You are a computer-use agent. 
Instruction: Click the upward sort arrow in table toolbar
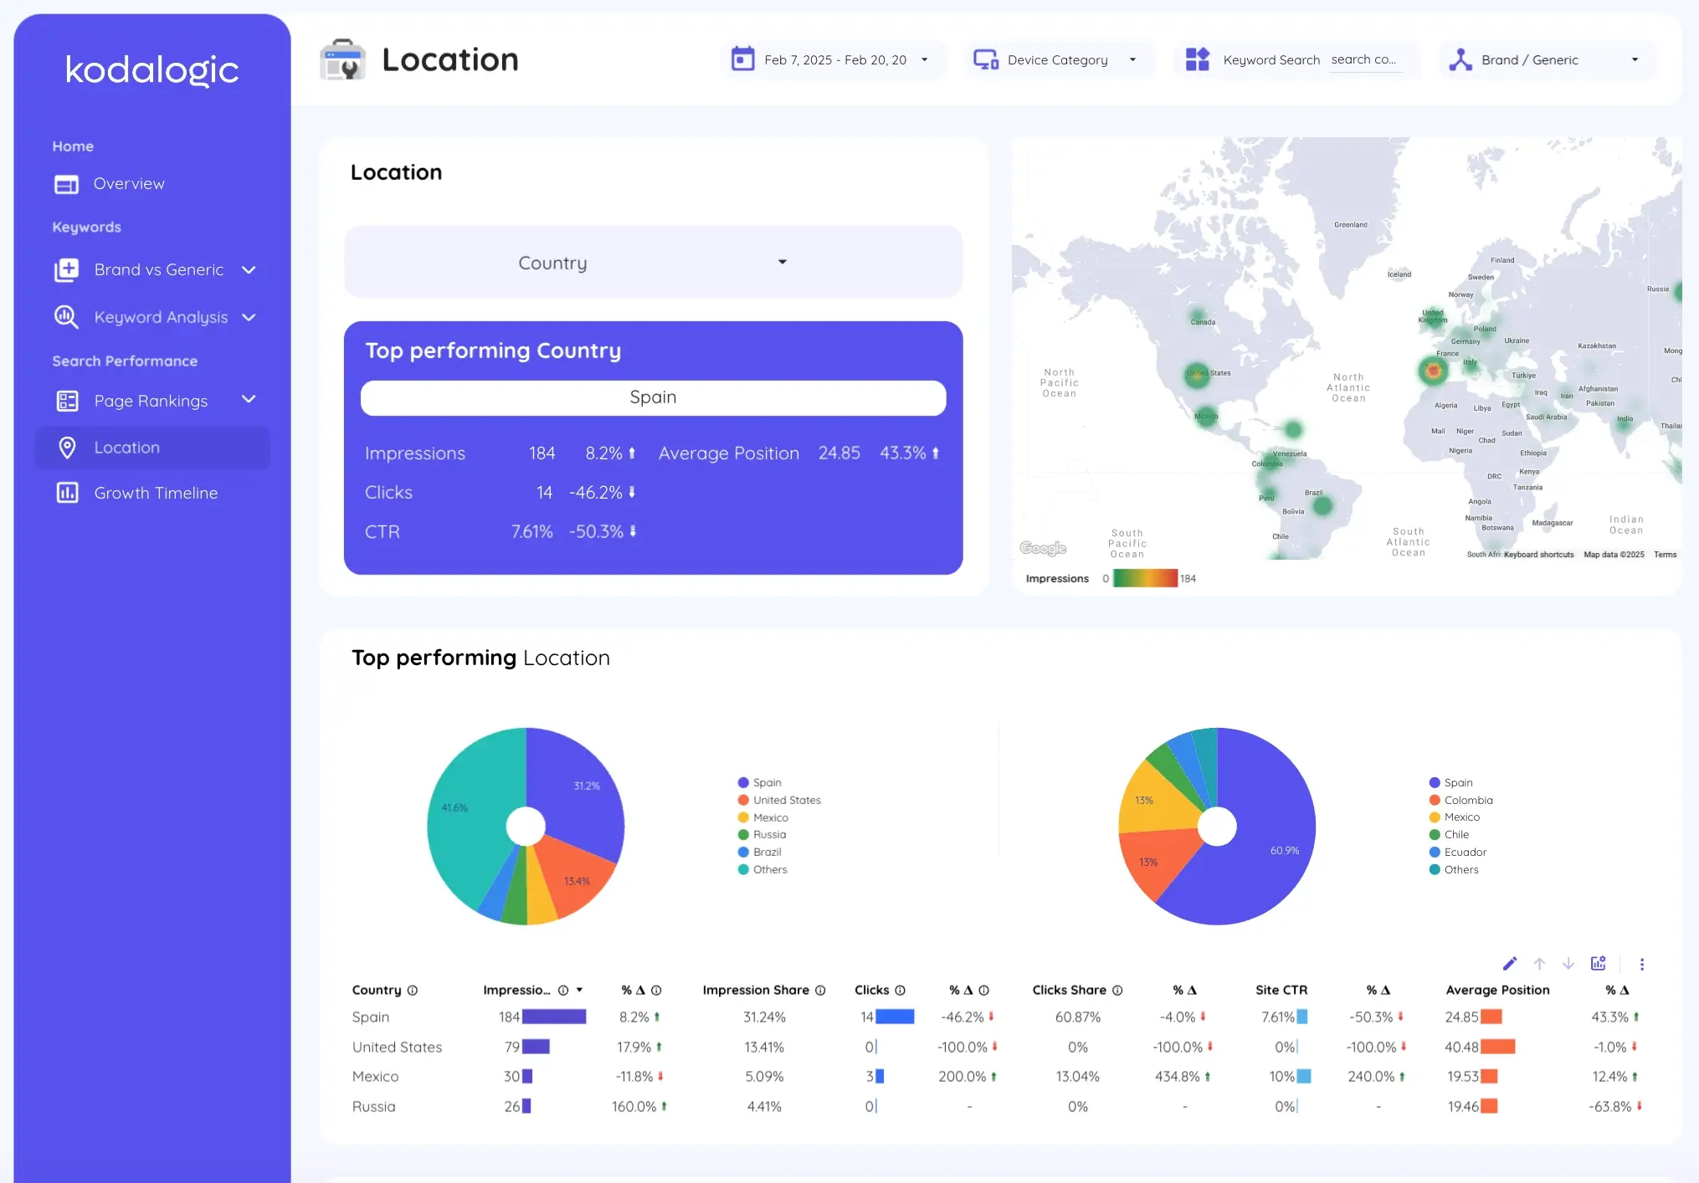1540,964
